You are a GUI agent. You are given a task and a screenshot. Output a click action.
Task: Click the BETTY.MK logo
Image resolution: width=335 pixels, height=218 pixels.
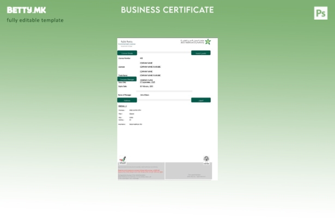click(x=26, y=10)
